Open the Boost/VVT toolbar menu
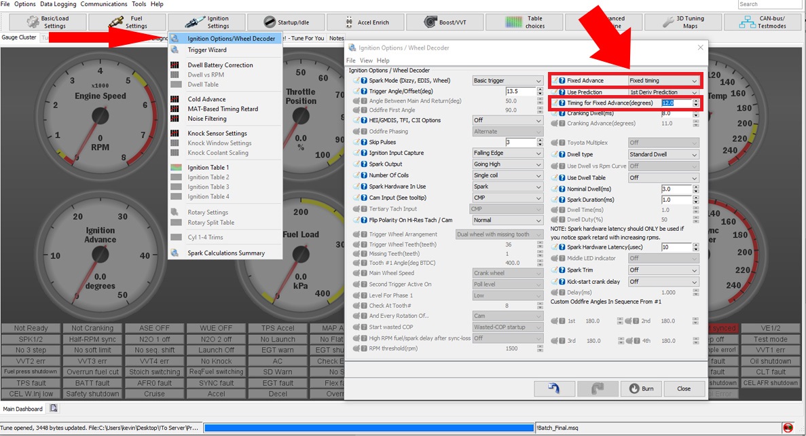Image resolution: width=806 pixels, height=436 pixels. (x=447, y=22)
